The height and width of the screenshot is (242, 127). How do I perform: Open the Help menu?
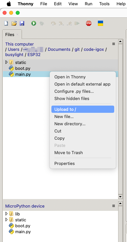click(x=121, y=4)
